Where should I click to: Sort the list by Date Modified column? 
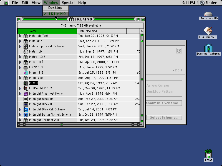pyautogui.click(x=102, y=31)
